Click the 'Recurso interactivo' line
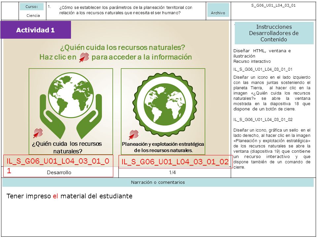Screen dimensions: 317x238 [x=252, y=61]
